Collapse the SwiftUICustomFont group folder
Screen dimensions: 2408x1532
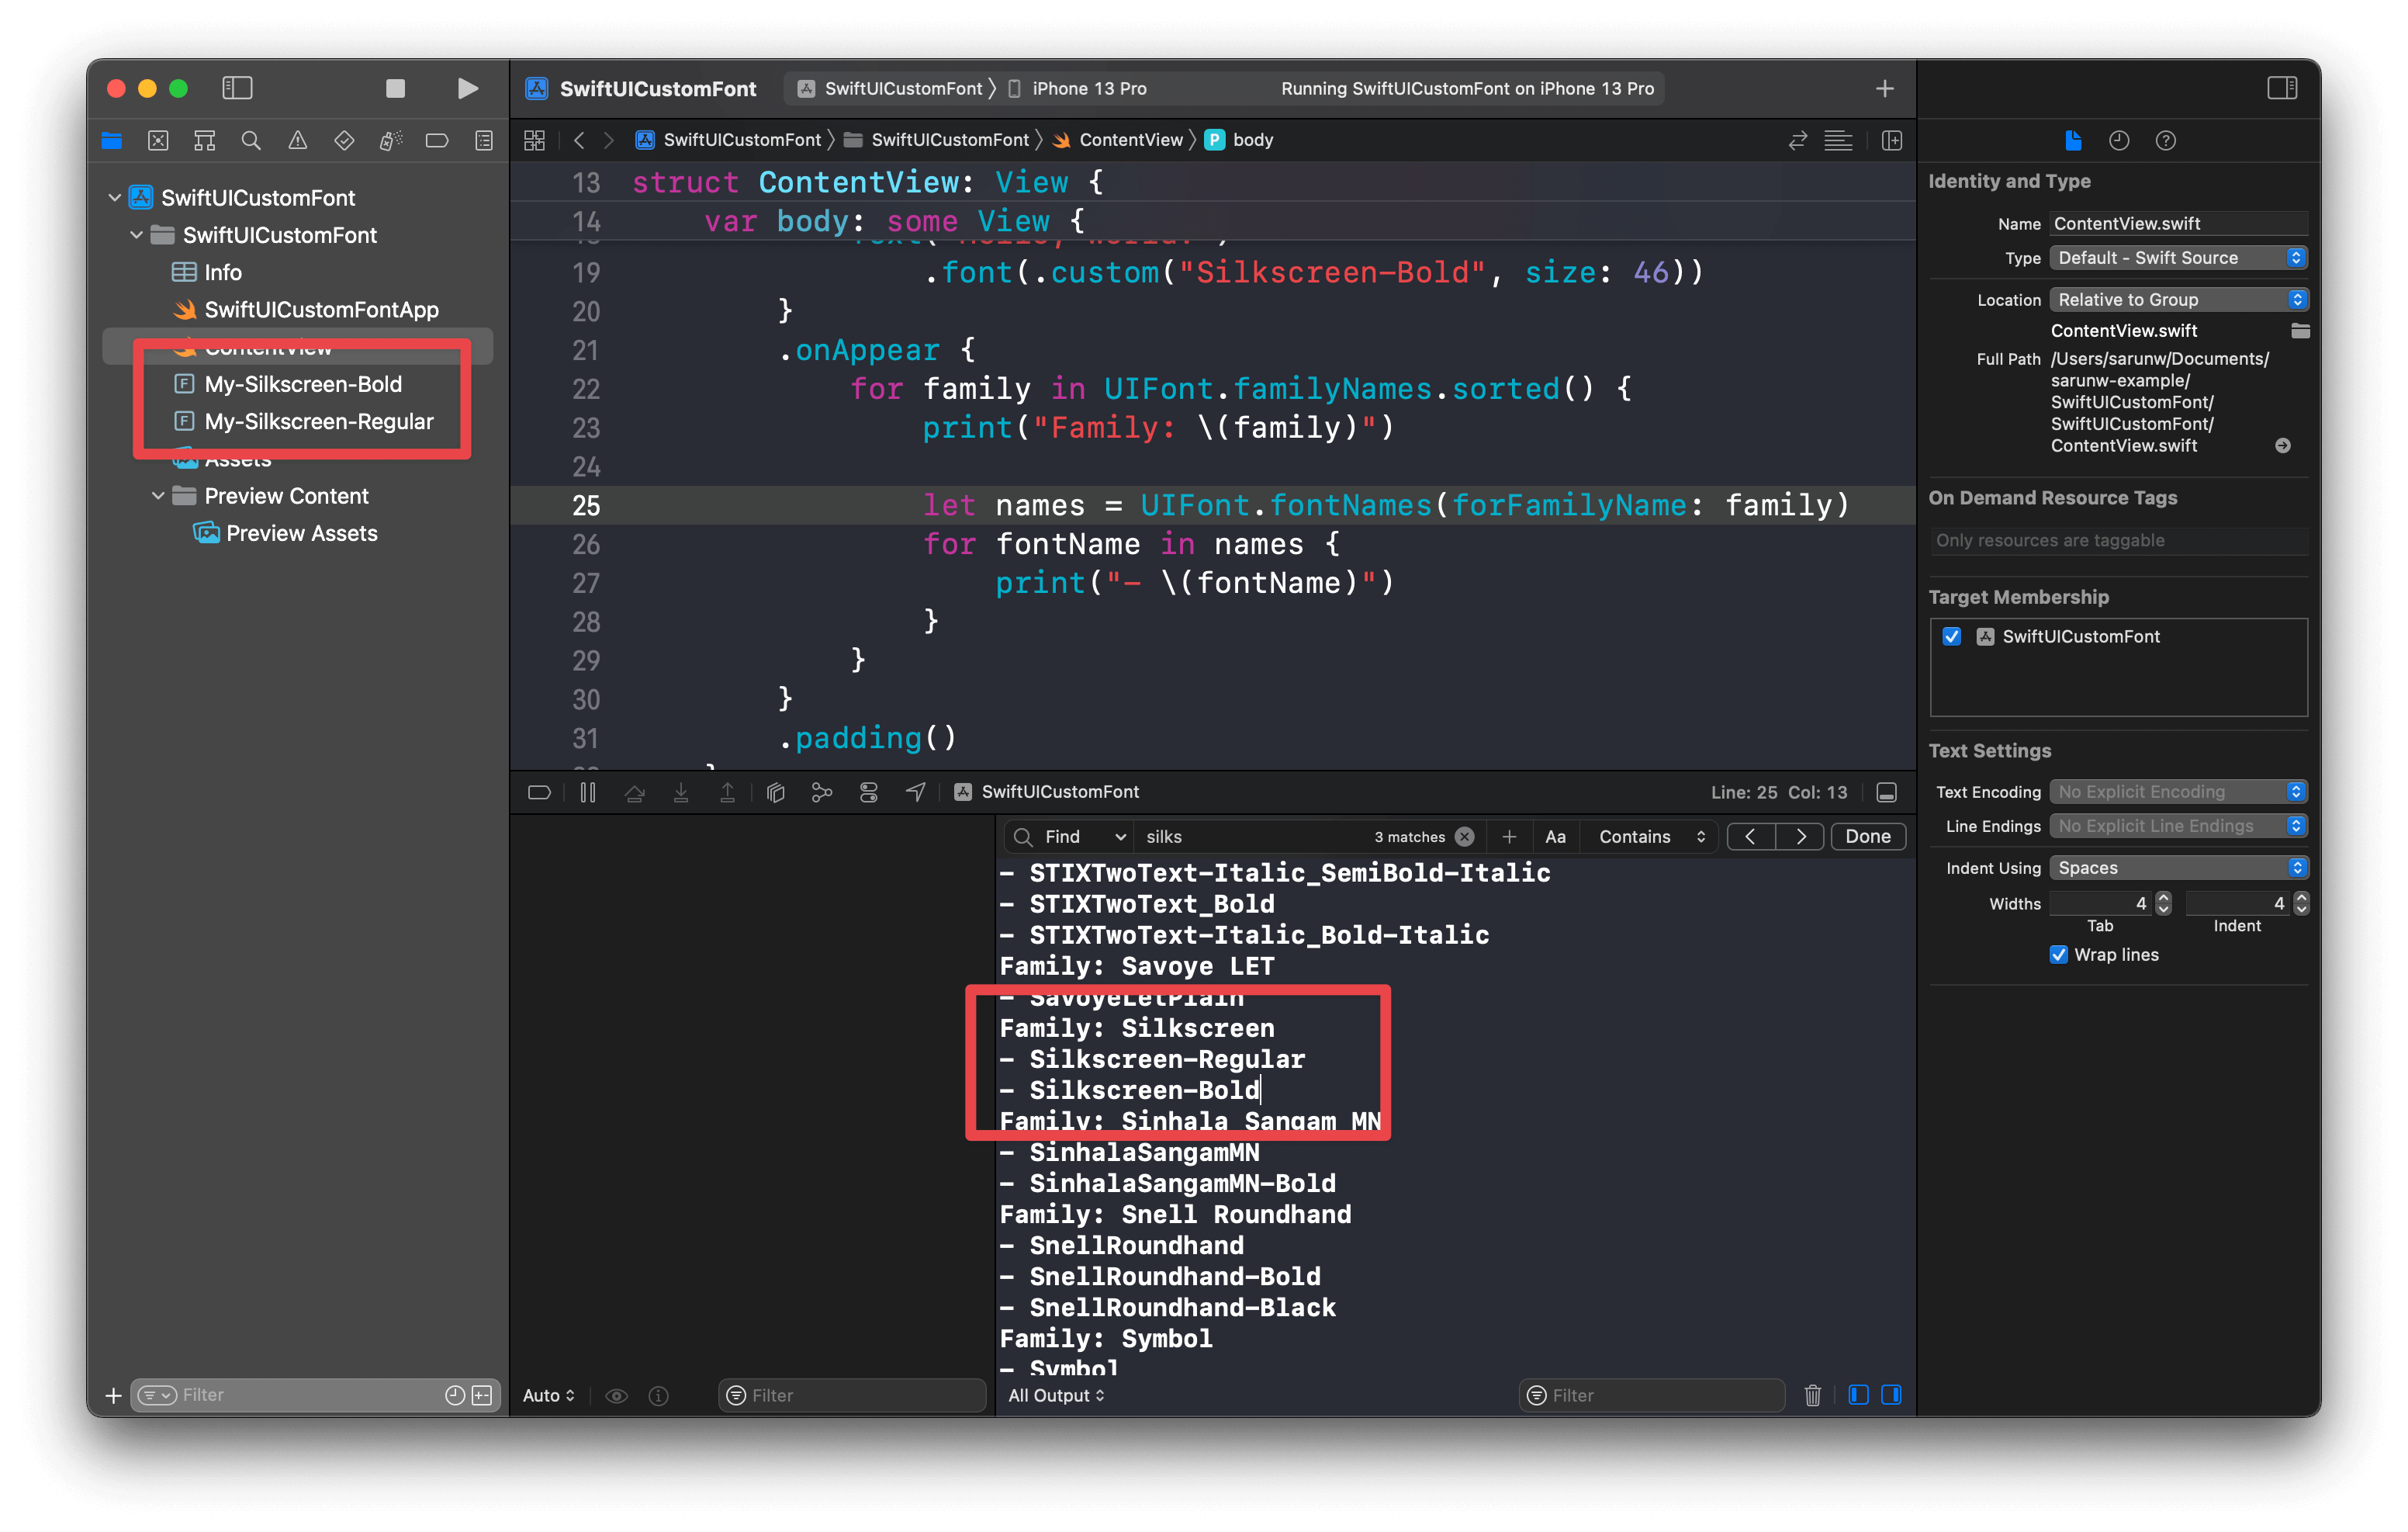point(137,235)
